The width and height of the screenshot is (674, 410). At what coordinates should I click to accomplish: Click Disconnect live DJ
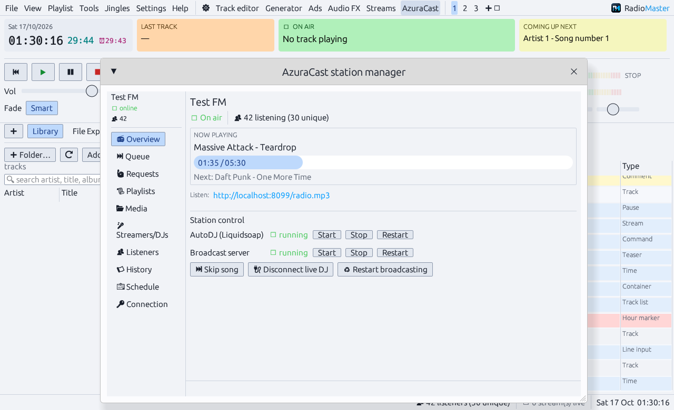291,270
